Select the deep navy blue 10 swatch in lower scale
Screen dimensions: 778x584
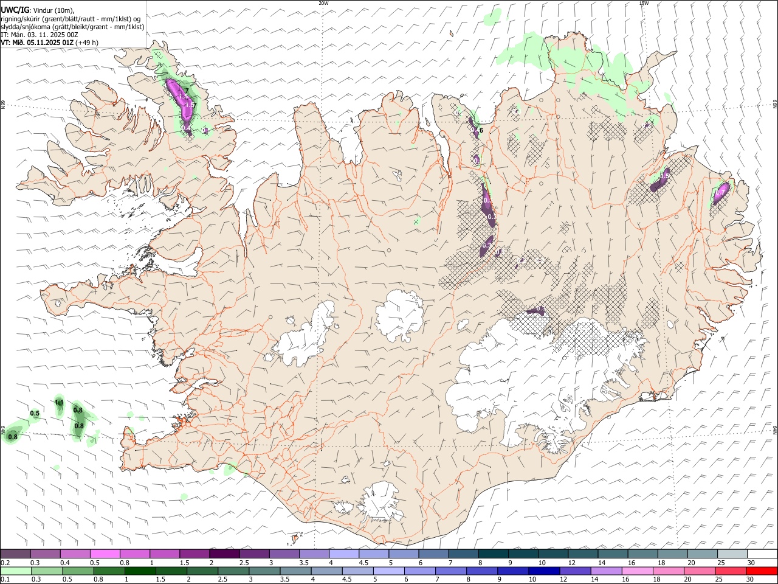(x=543, y=571)
